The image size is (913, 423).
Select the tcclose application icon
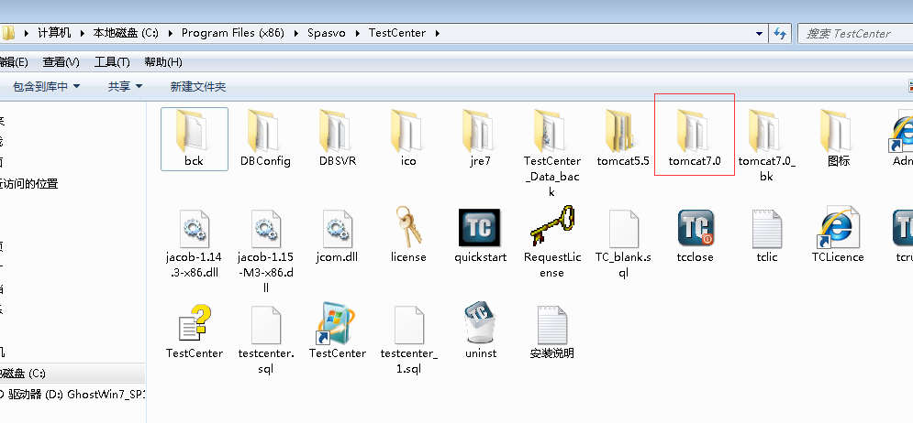point(695,229)
